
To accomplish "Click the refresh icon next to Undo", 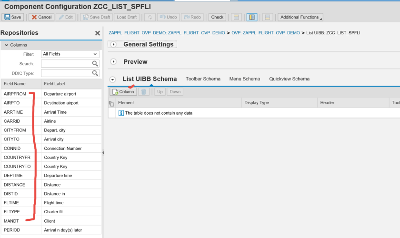I will point(150,17).
